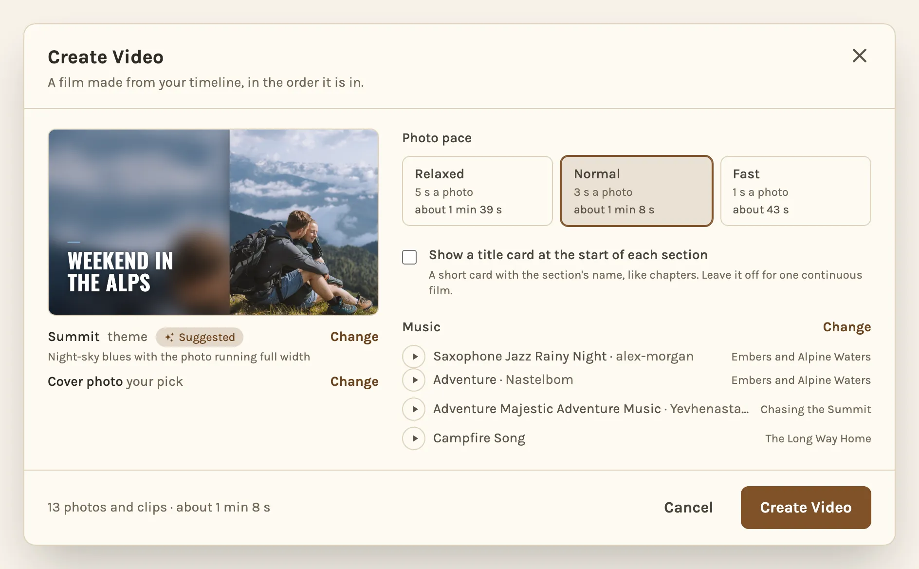
Task: Click the Saxophone Jazz Rainy Night title
Action: click(520, 357)
